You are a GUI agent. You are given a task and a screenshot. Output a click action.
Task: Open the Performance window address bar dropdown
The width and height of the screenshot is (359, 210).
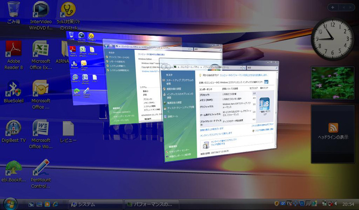tap(241, 68)
